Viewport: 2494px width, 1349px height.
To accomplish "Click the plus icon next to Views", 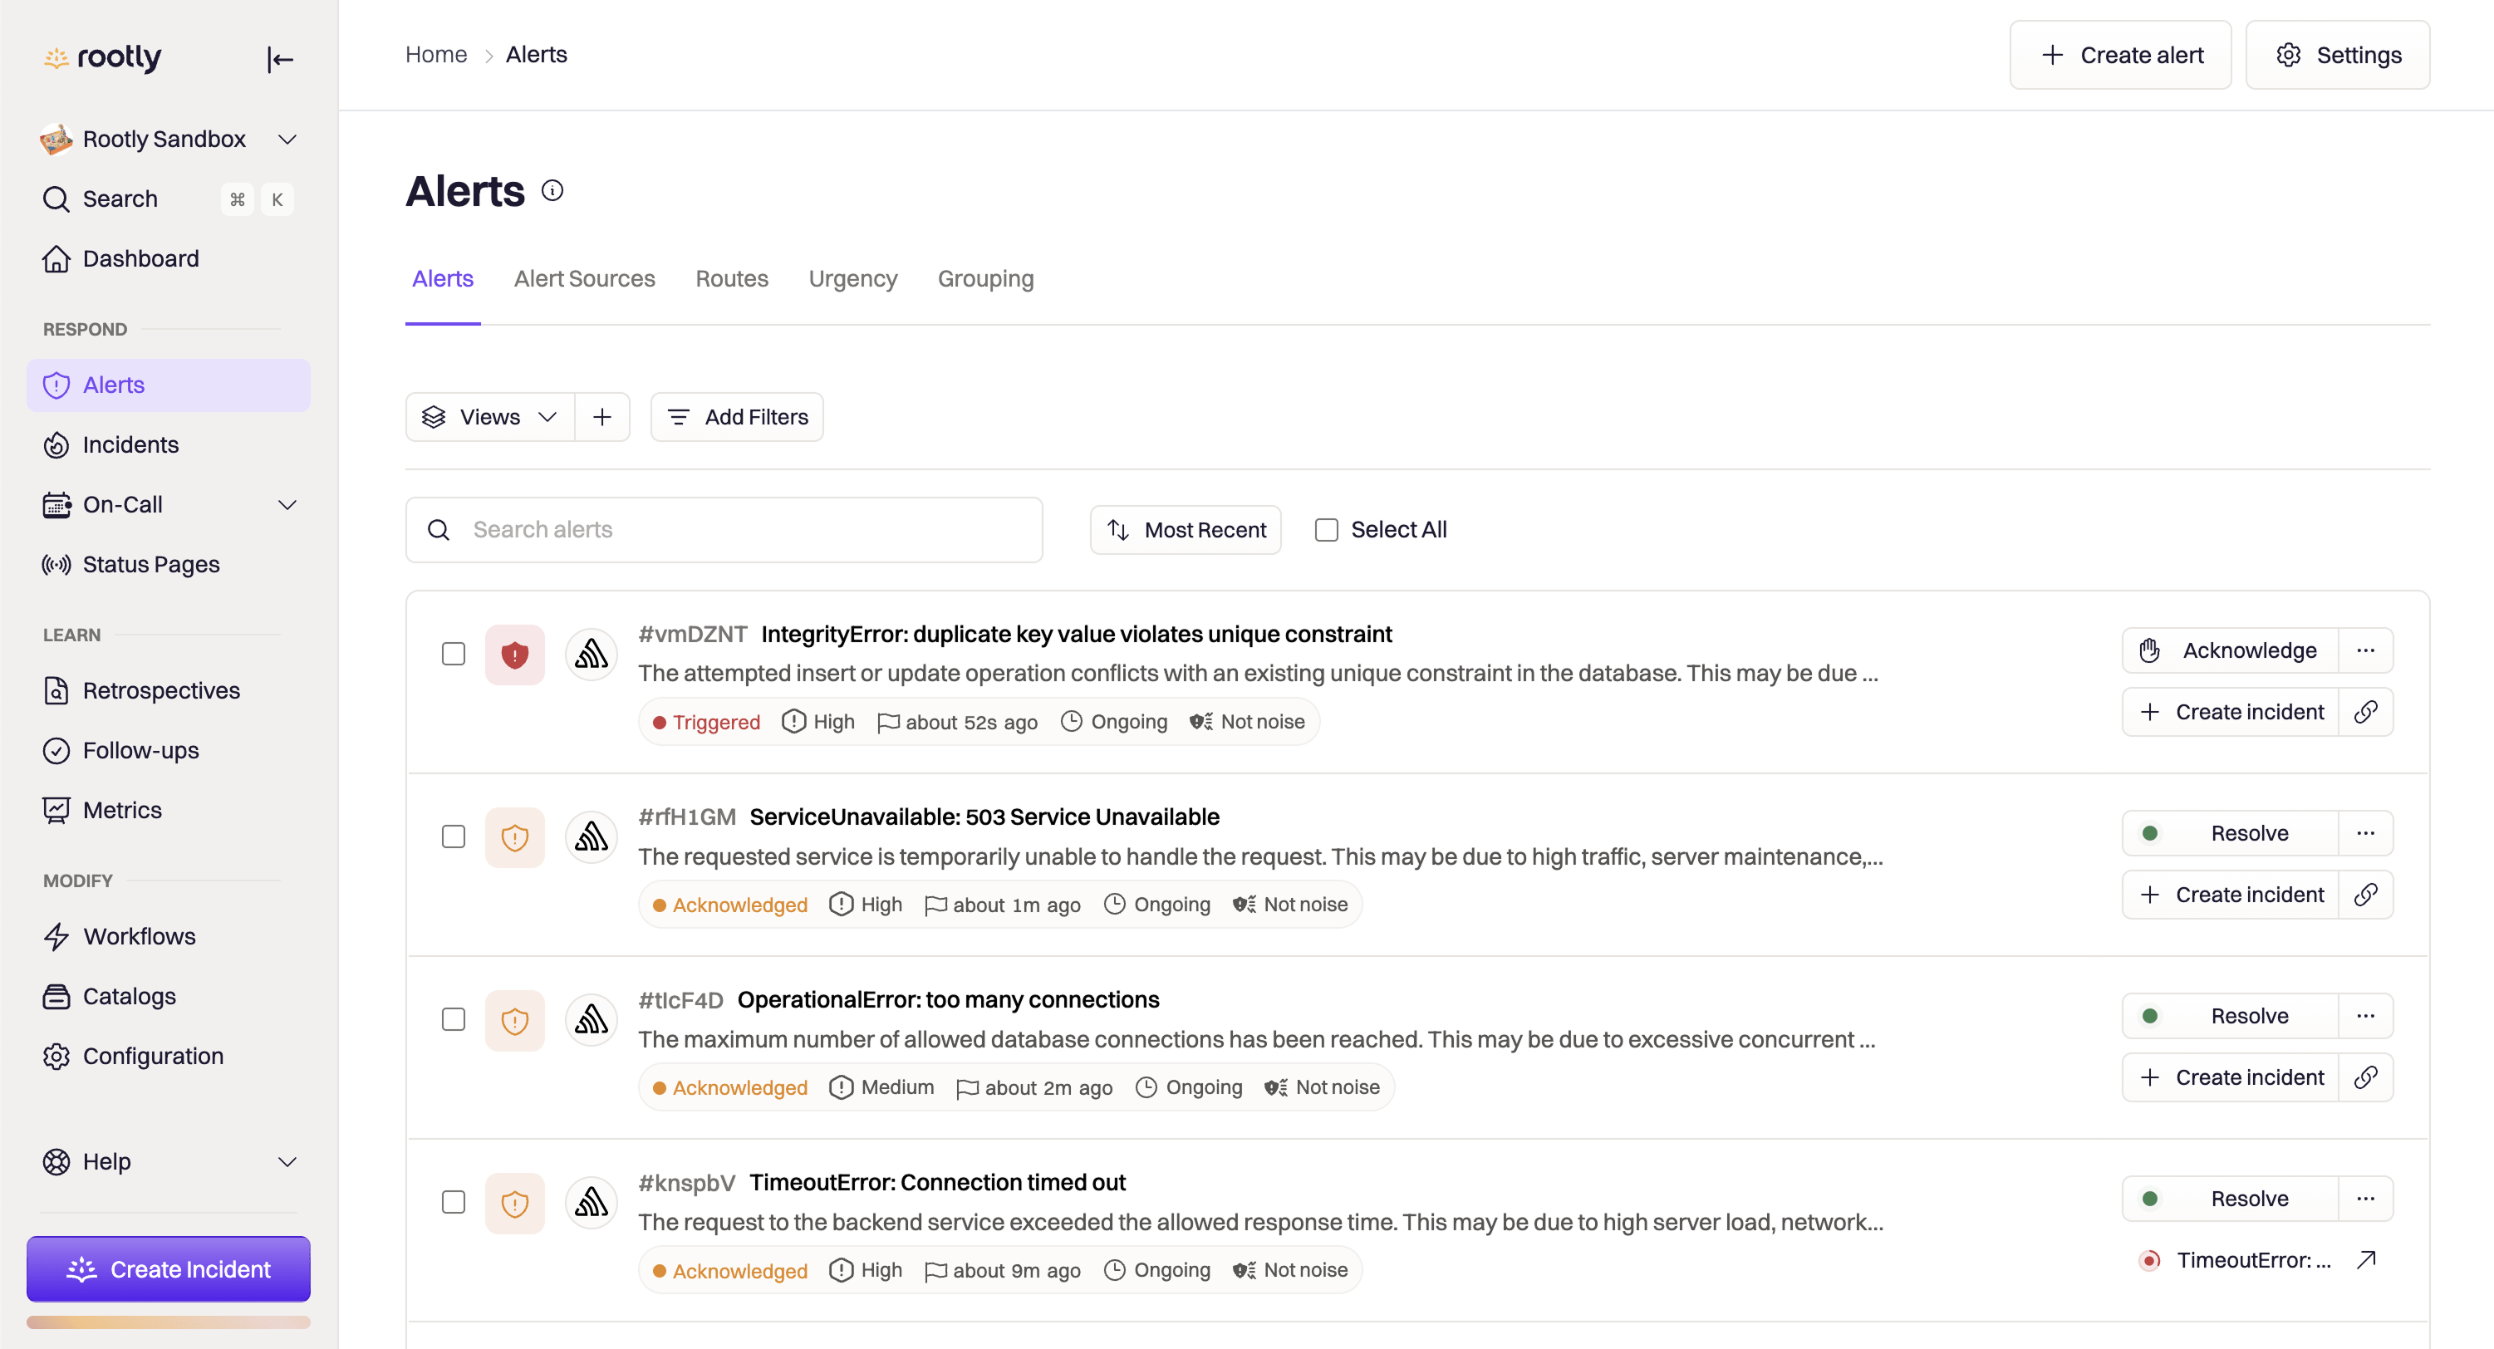I will 602,417.
